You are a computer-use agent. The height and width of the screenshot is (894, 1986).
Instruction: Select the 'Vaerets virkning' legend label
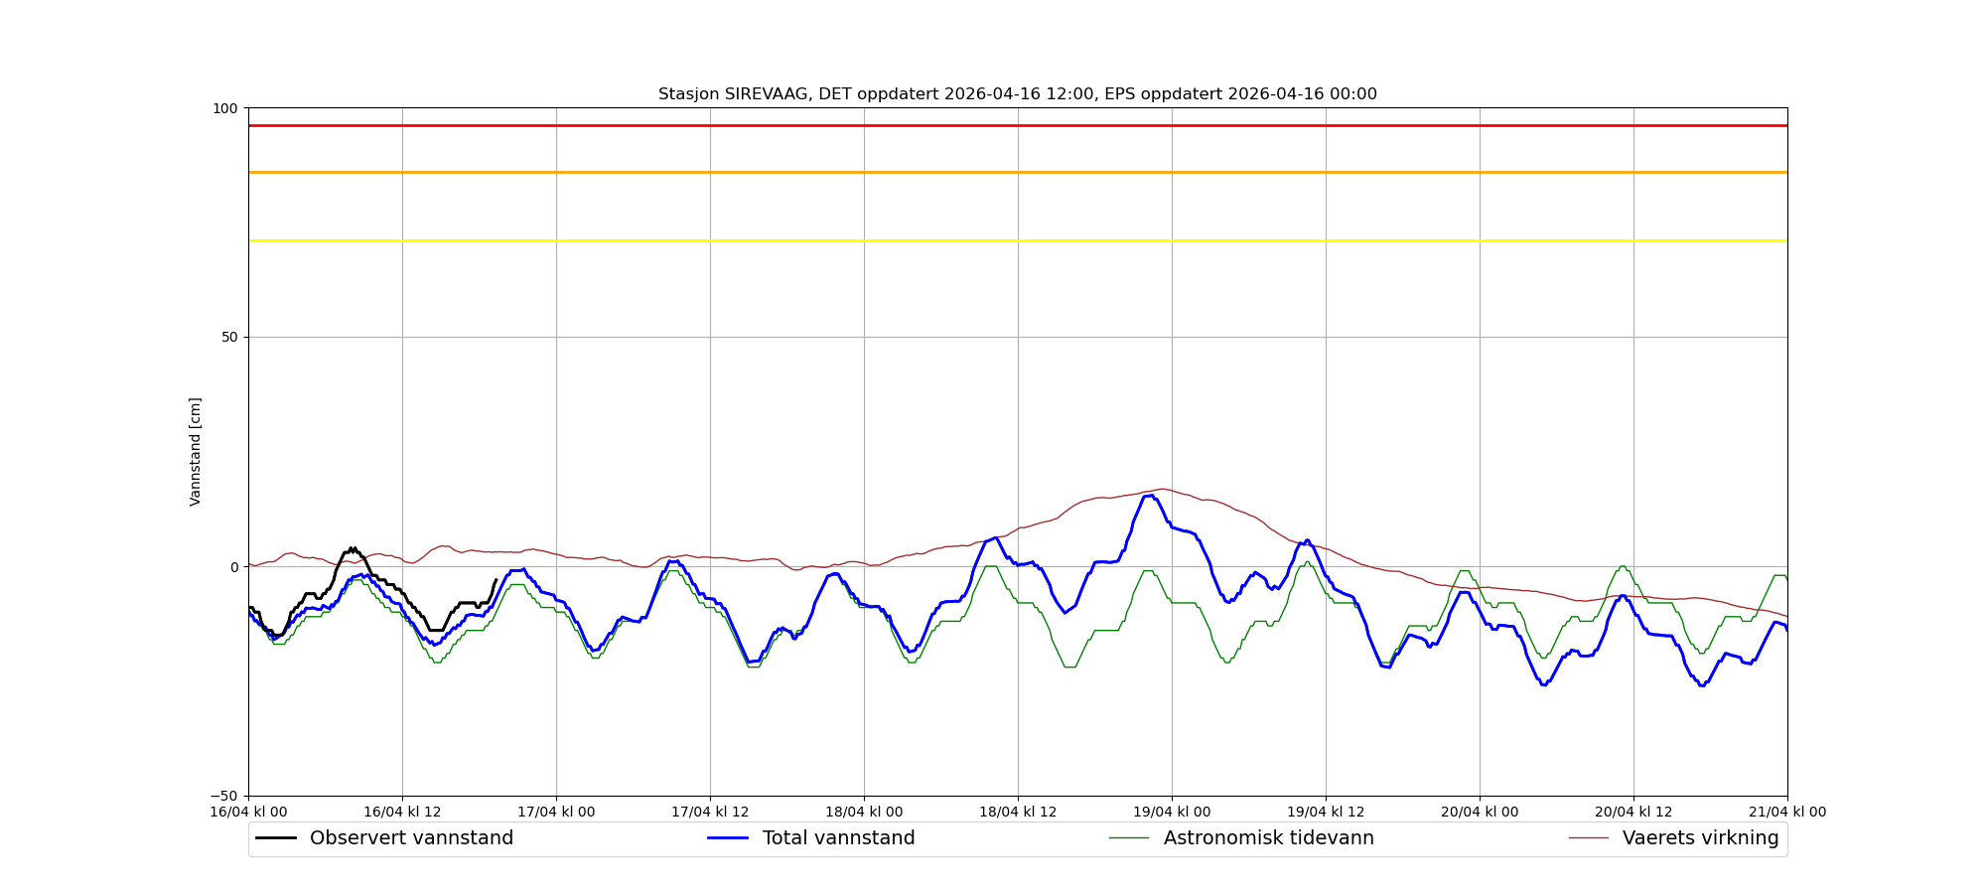point(1700,838)
